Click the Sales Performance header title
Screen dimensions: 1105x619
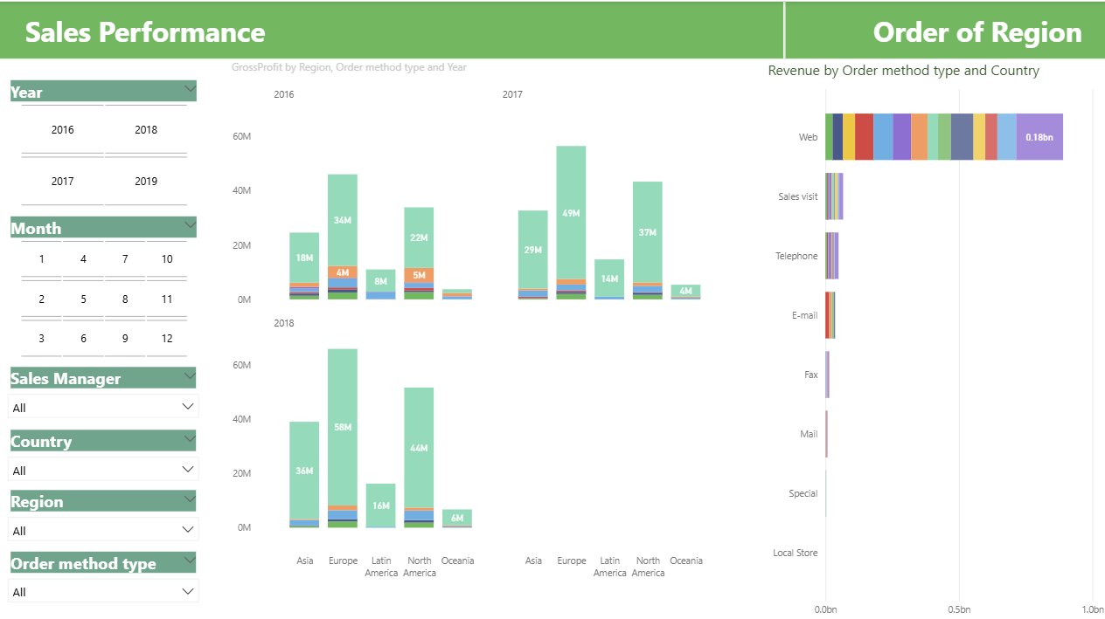145,32
